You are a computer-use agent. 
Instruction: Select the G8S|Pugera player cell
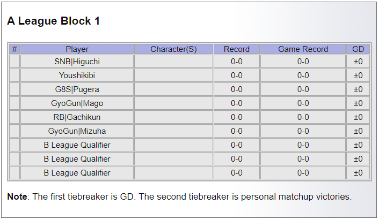77,89
